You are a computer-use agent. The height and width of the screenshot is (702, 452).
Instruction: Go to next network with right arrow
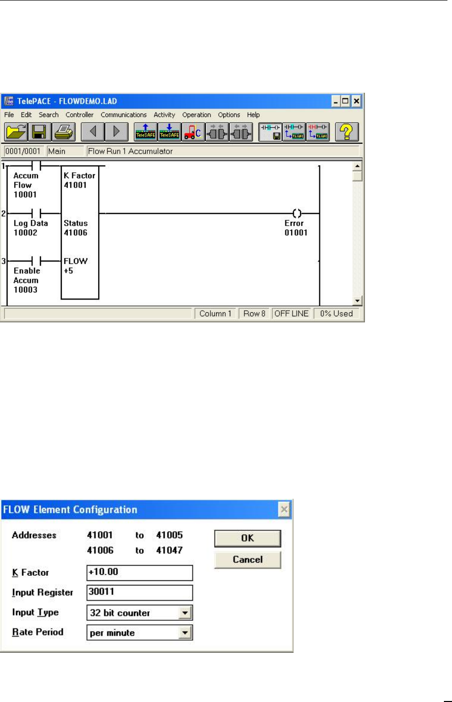[117, 132]
